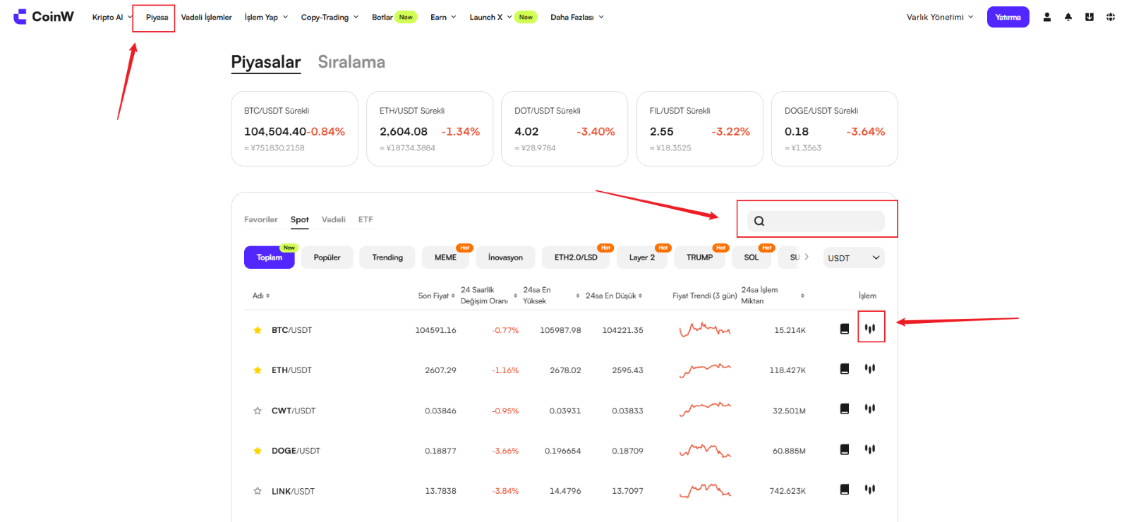Screen dimensions: 1129x522
Task: Open the notifications bell icon
Action: click(x=1068, y=17)
